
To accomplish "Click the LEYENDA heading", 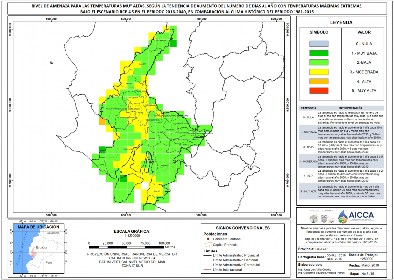I will coord(341,22).
